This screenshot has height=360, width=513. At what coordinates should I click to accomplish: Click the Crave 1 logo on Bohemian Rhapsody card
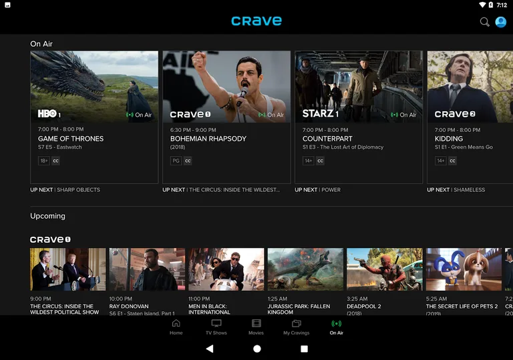pos(190,115)
